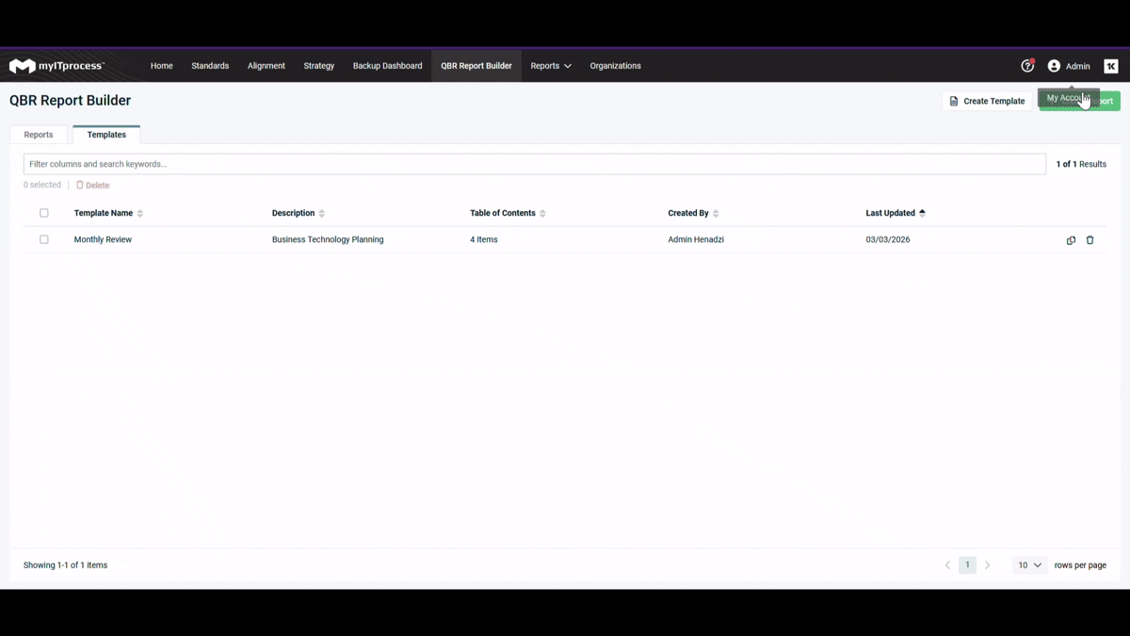Viewport: 1130px width, 636px height.
Task: Sort by Created By column arrows
Action: [716, 214]
